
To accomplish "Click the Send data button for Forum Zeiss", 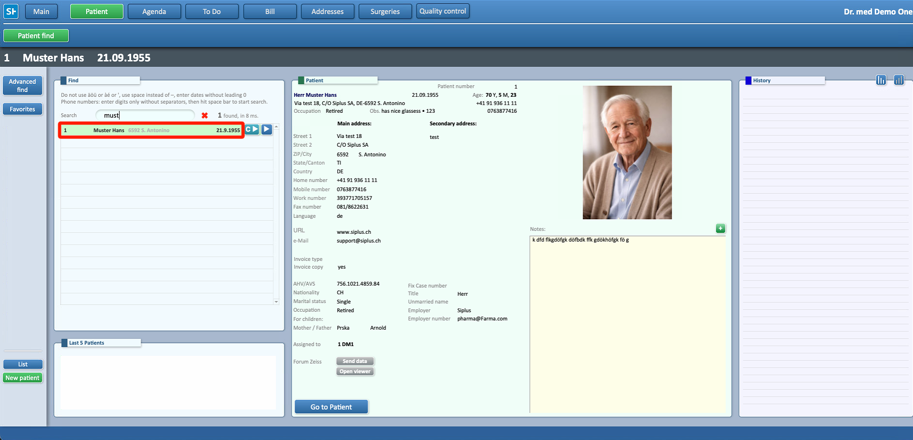I will point(355,361).
